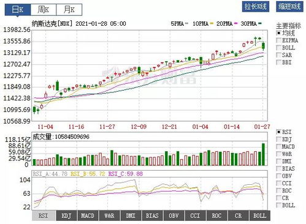Open the KDJ tab below the chart
The height and width of the screenshot is (224, 306).
(66, 215)
